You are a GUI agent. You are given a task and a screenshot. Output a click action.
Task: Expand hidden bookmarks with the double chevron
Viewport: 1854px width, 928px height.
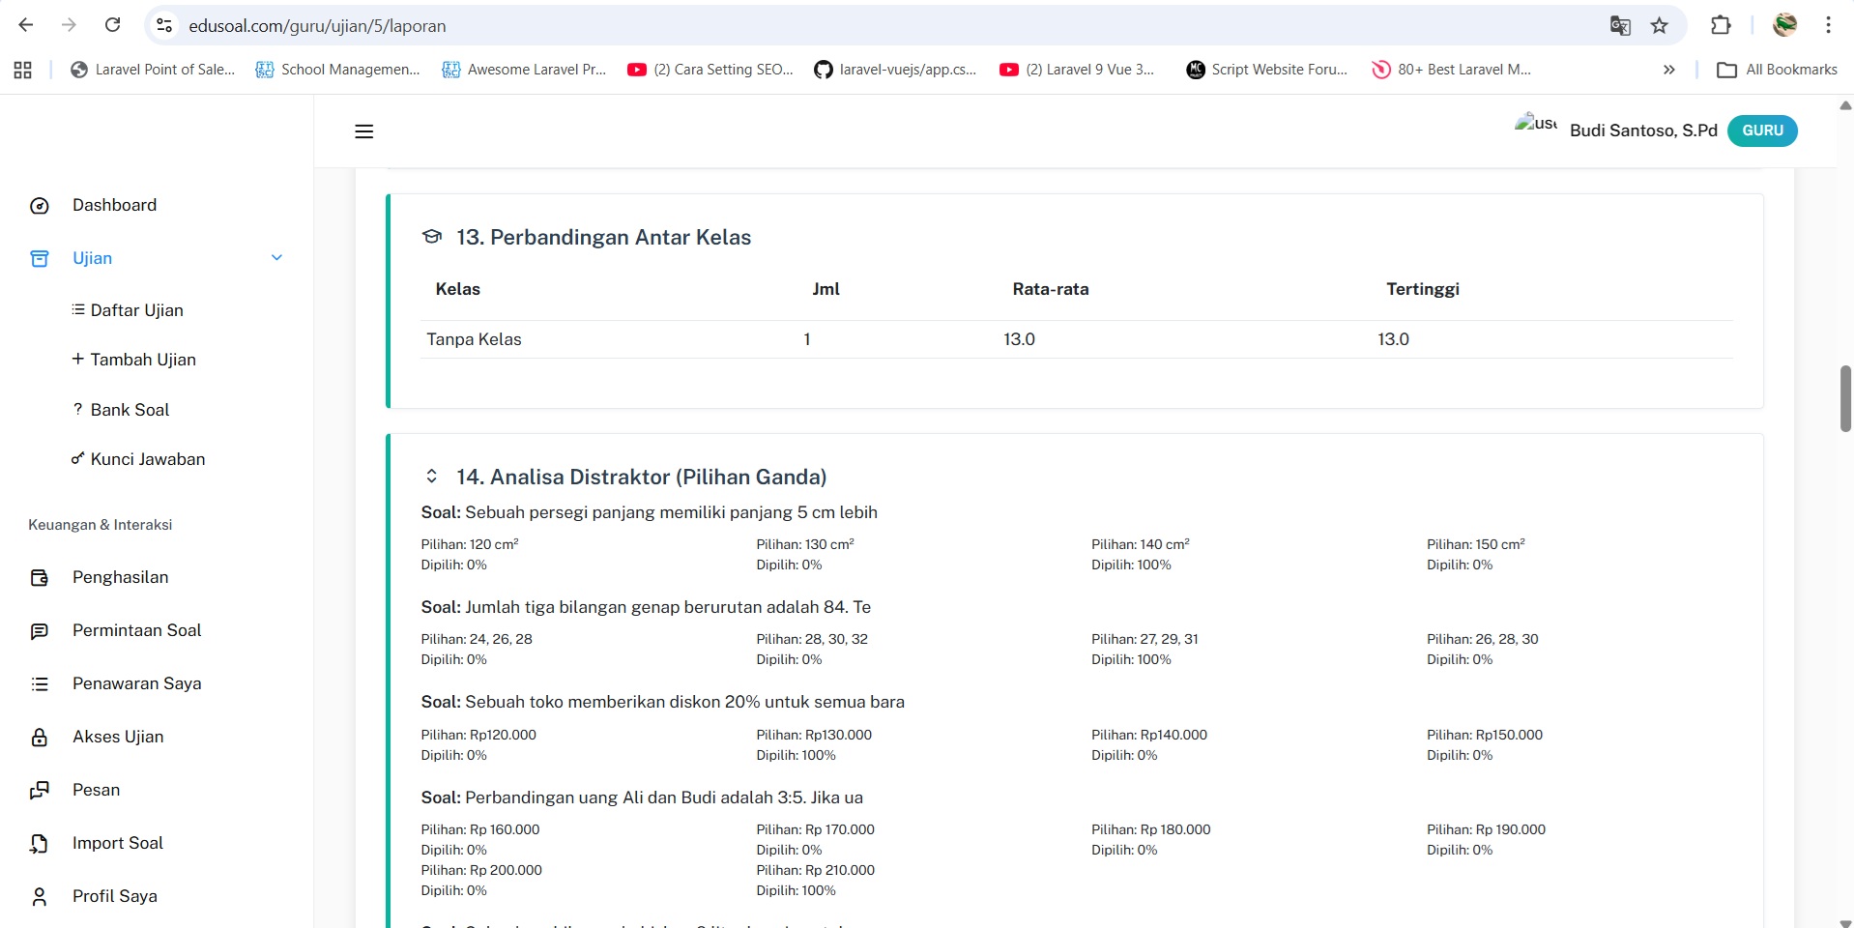pos(1668,70)
